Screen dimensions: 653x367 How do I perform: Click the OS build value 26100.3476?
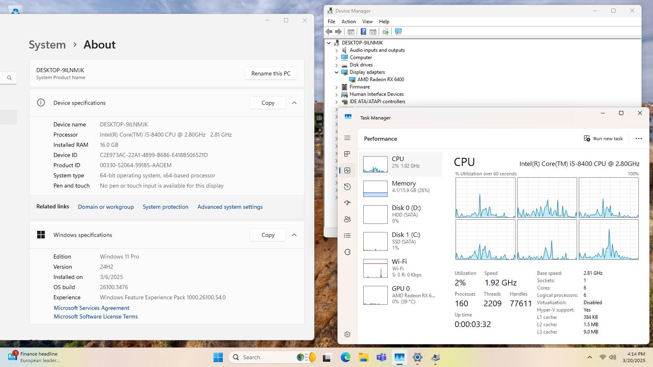[114, 287]
